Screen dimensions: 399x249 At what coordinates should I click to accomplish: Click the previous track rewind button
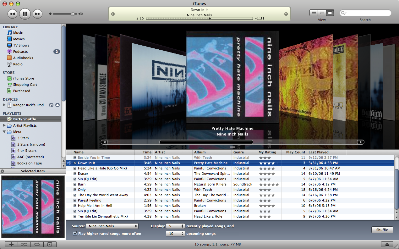12,14
